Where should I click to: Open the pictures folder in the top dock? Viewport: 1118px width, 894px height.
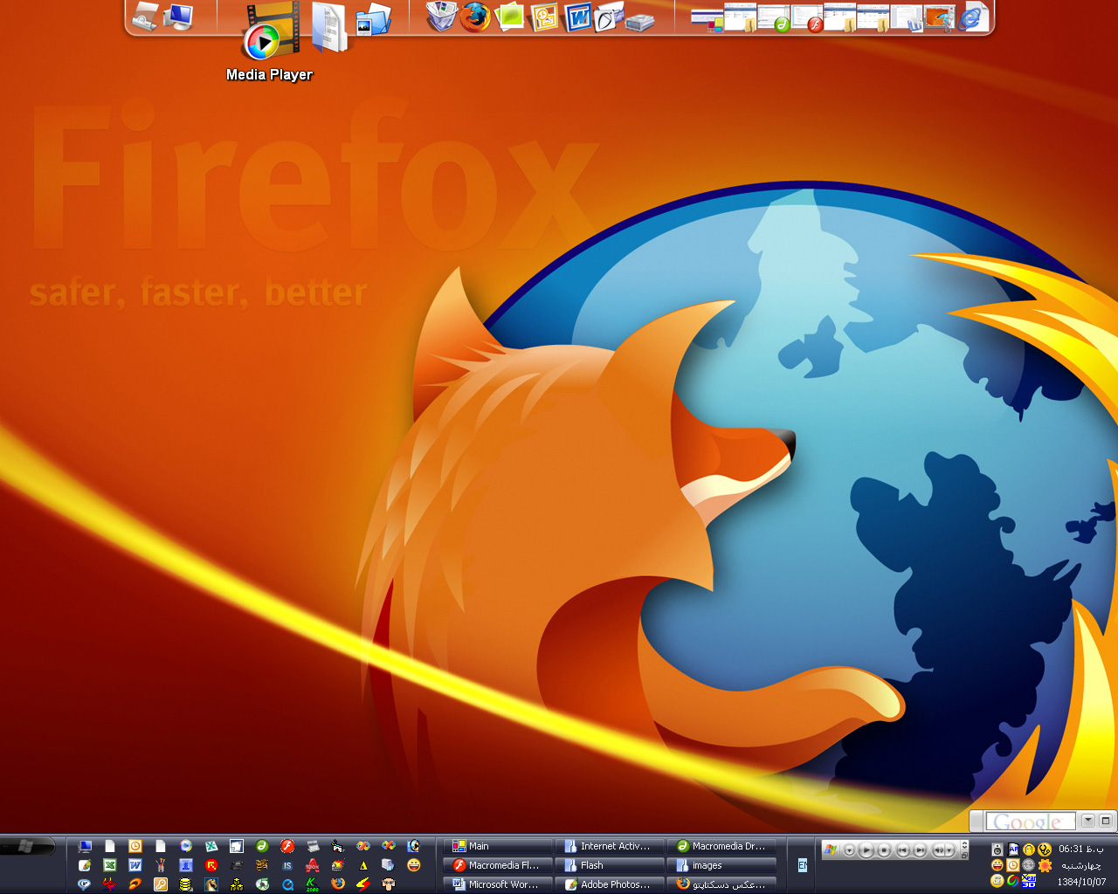click(x=373, y=20)
